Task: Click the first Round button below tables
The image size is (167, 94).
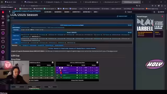Action: tap(18, 87)
